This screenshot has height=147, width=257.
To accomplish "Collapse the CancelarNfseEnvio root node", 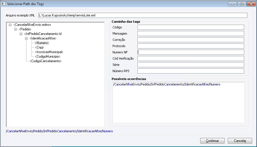I will click(x=10, y=25).
